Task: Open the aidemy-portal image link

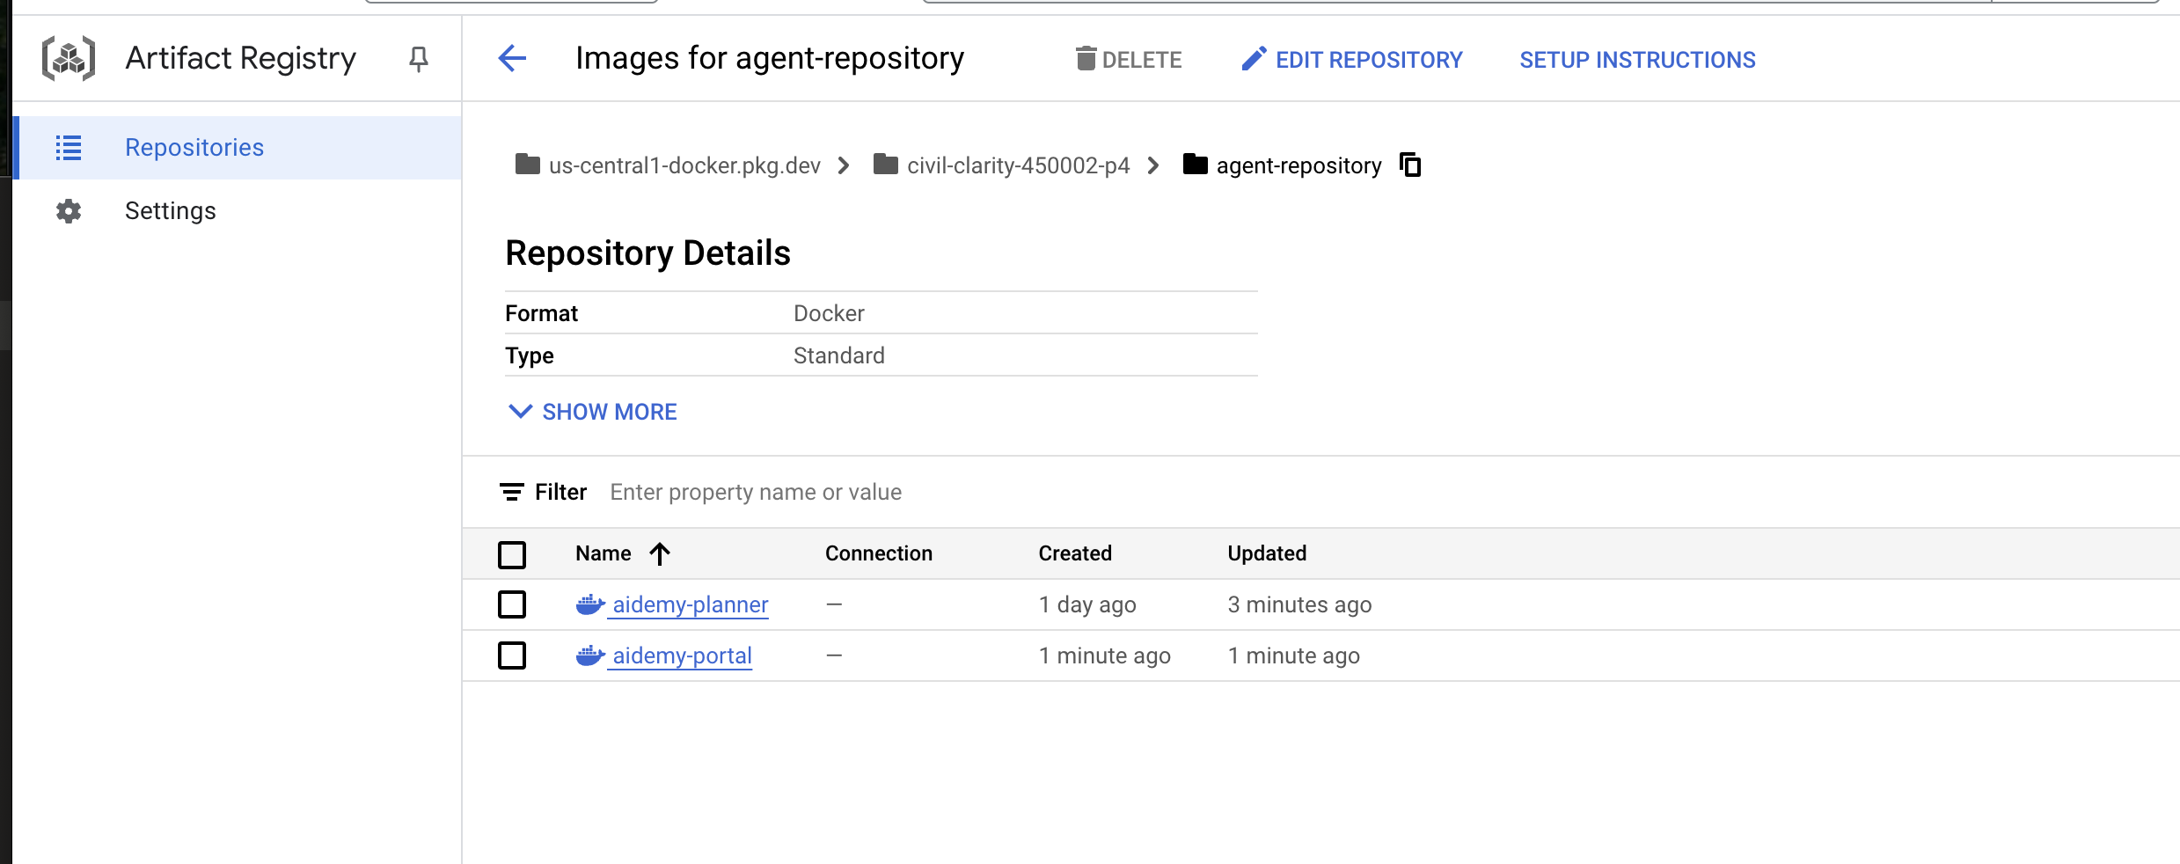Action: 683,655
